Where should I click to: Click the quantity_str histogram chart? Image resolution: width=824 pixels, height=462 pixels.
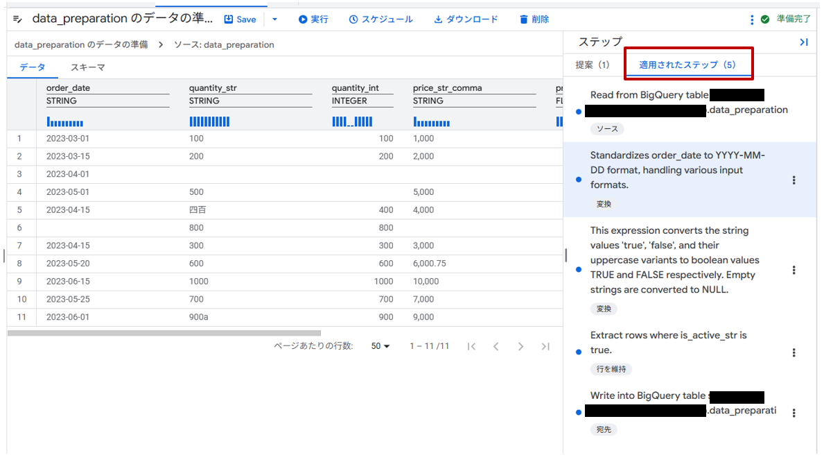click(209, 122)
